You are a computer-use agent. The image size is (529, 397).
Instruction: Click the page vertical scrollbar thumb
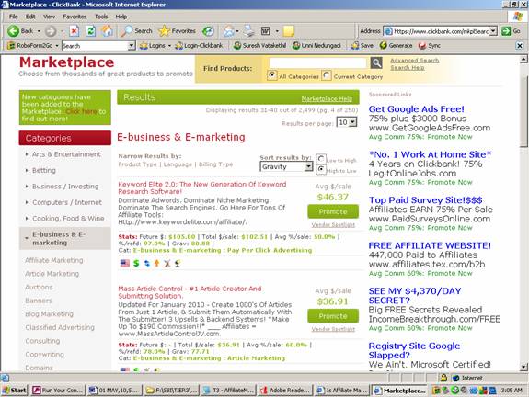coord(523,111)
